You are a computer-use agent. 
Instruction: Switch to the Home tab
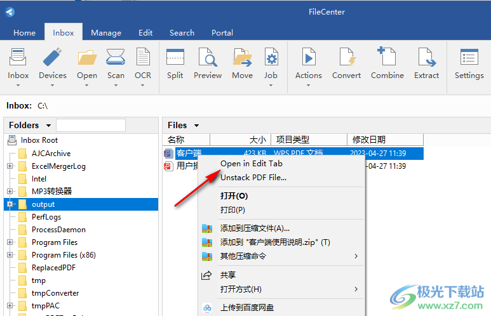[x=24, y=33]
